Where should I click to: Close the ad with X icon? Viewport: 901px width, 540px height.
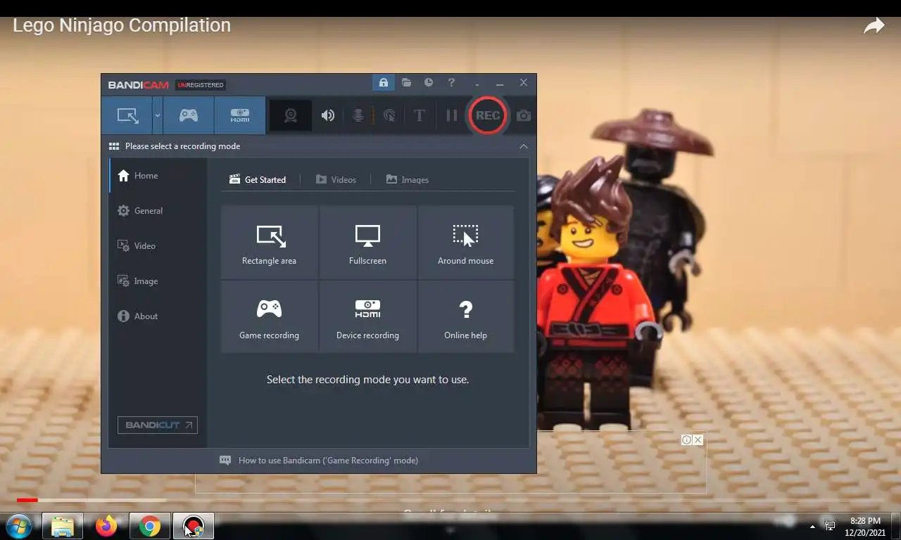(698, 440)
